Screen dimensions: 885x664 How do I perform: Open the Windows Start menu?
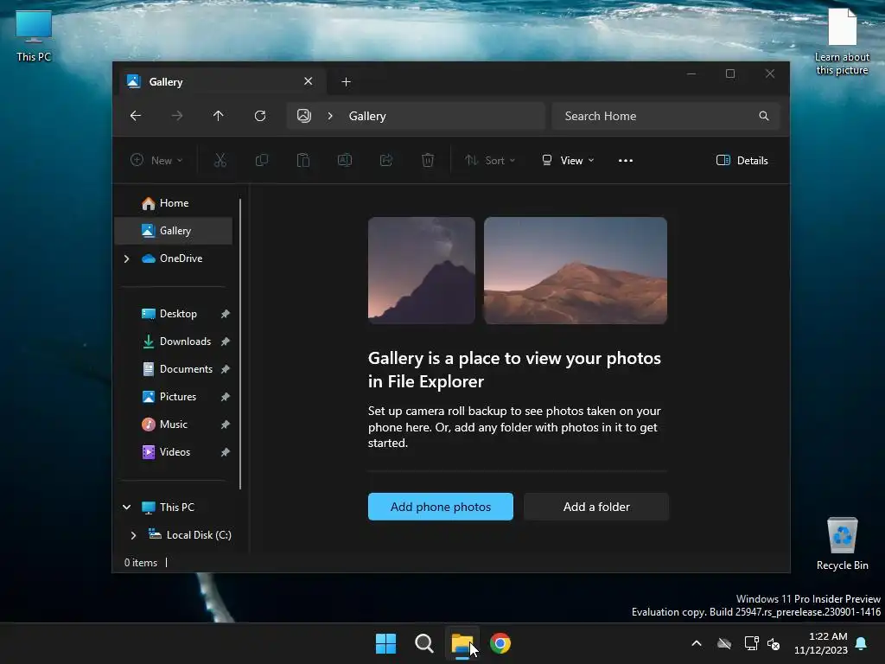[x=386, y=643]
